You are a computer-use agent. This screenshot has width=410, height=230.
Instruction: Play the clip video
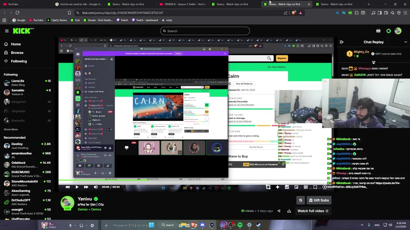click(x=77, y=187)
